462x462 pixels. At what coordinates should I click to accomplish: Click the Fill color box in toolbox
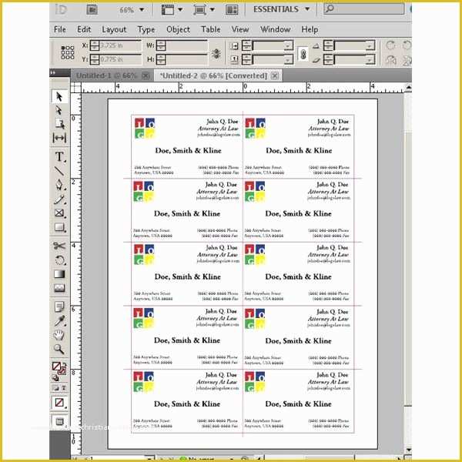[56, 367]
